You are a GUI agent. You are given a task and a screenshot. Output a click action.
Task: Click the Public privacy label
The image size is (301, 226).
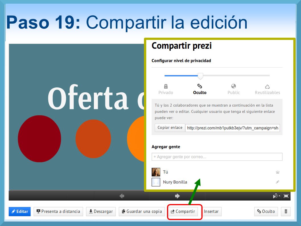tap(234, 93)
